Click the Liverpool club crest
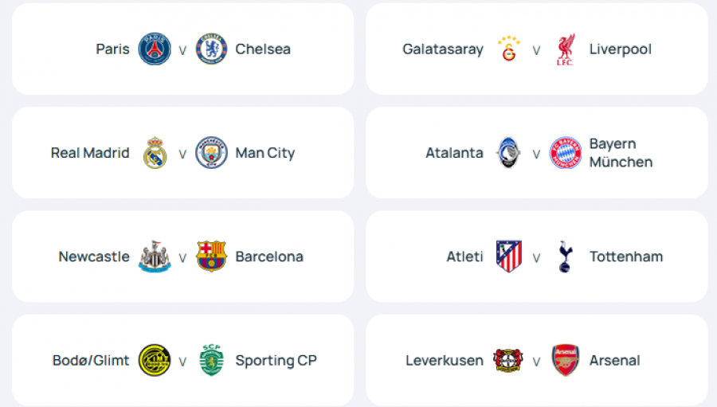The image size is (717, 407). [x=566, y=49]
